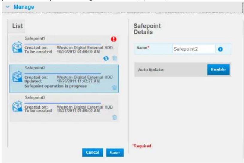The height and width of the screenshot is (163, 244).
Task: Click the Manage section heading
Action: (x=24, y=7)
